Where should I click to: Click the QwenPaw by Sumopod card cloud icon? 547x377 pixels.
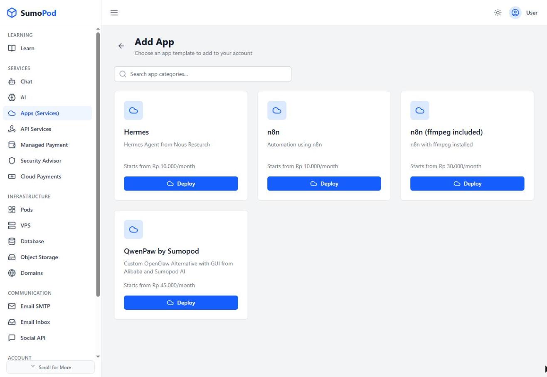133,230
